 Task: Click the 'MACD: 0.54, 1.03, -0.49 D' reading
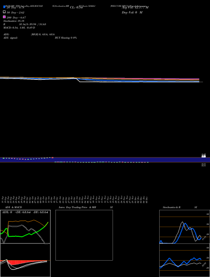coord(19,28)
